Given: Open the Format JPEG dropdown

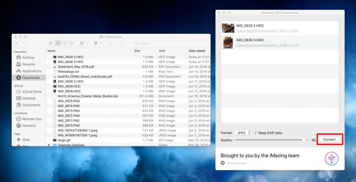Looking at the screenshot, I should (x=244, y=133).
